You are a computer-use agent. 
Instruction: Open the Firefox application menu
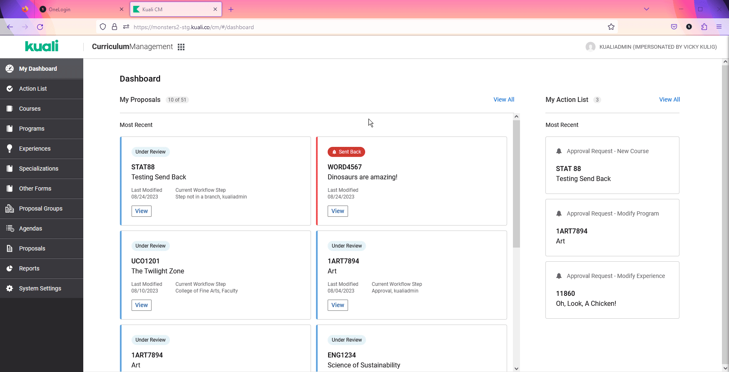pos(719,27)
